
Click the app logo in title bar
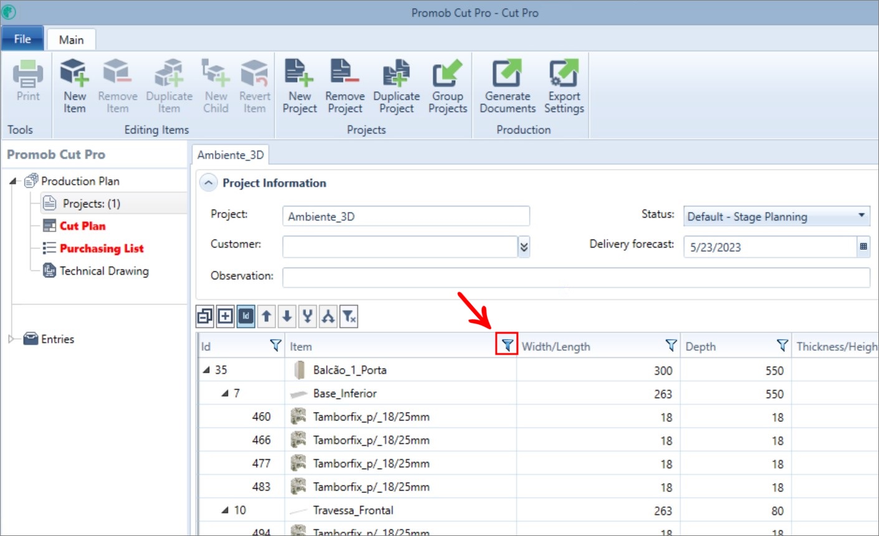tap(8, 12)
